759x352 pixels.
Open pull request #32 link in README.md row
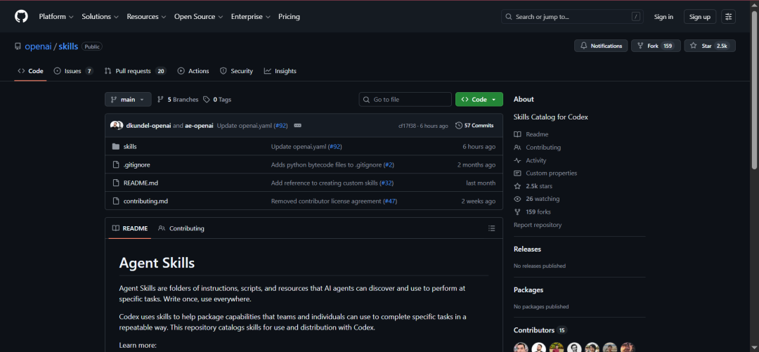tap(386, 183)
